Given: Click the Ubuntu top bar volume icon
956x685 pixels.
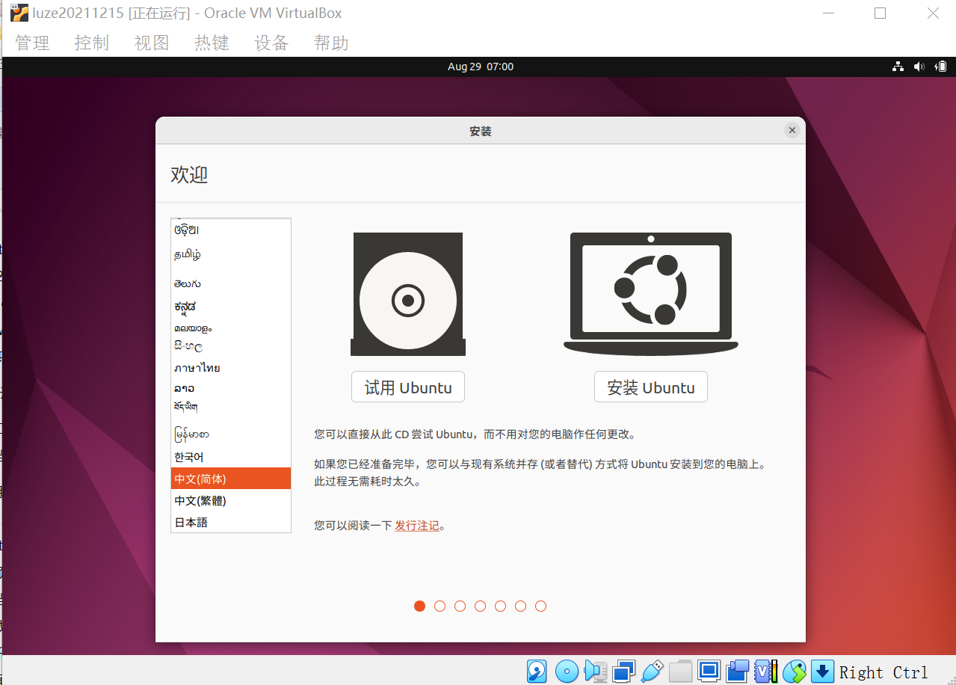Looking at the screenshot, I should coord(919,67).
